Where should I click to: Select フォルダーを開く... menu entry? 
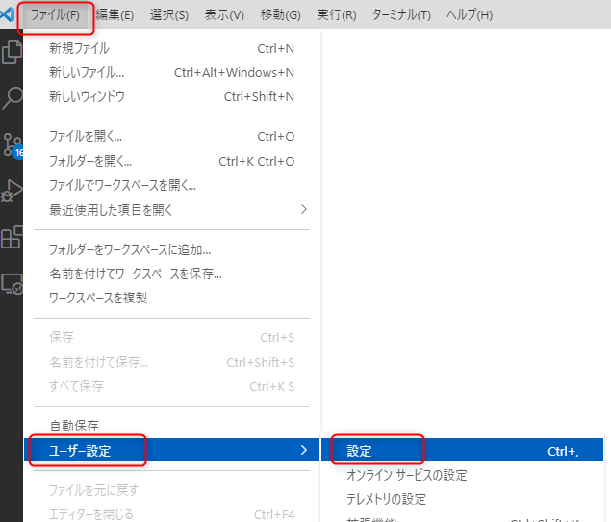pos(90,161)
